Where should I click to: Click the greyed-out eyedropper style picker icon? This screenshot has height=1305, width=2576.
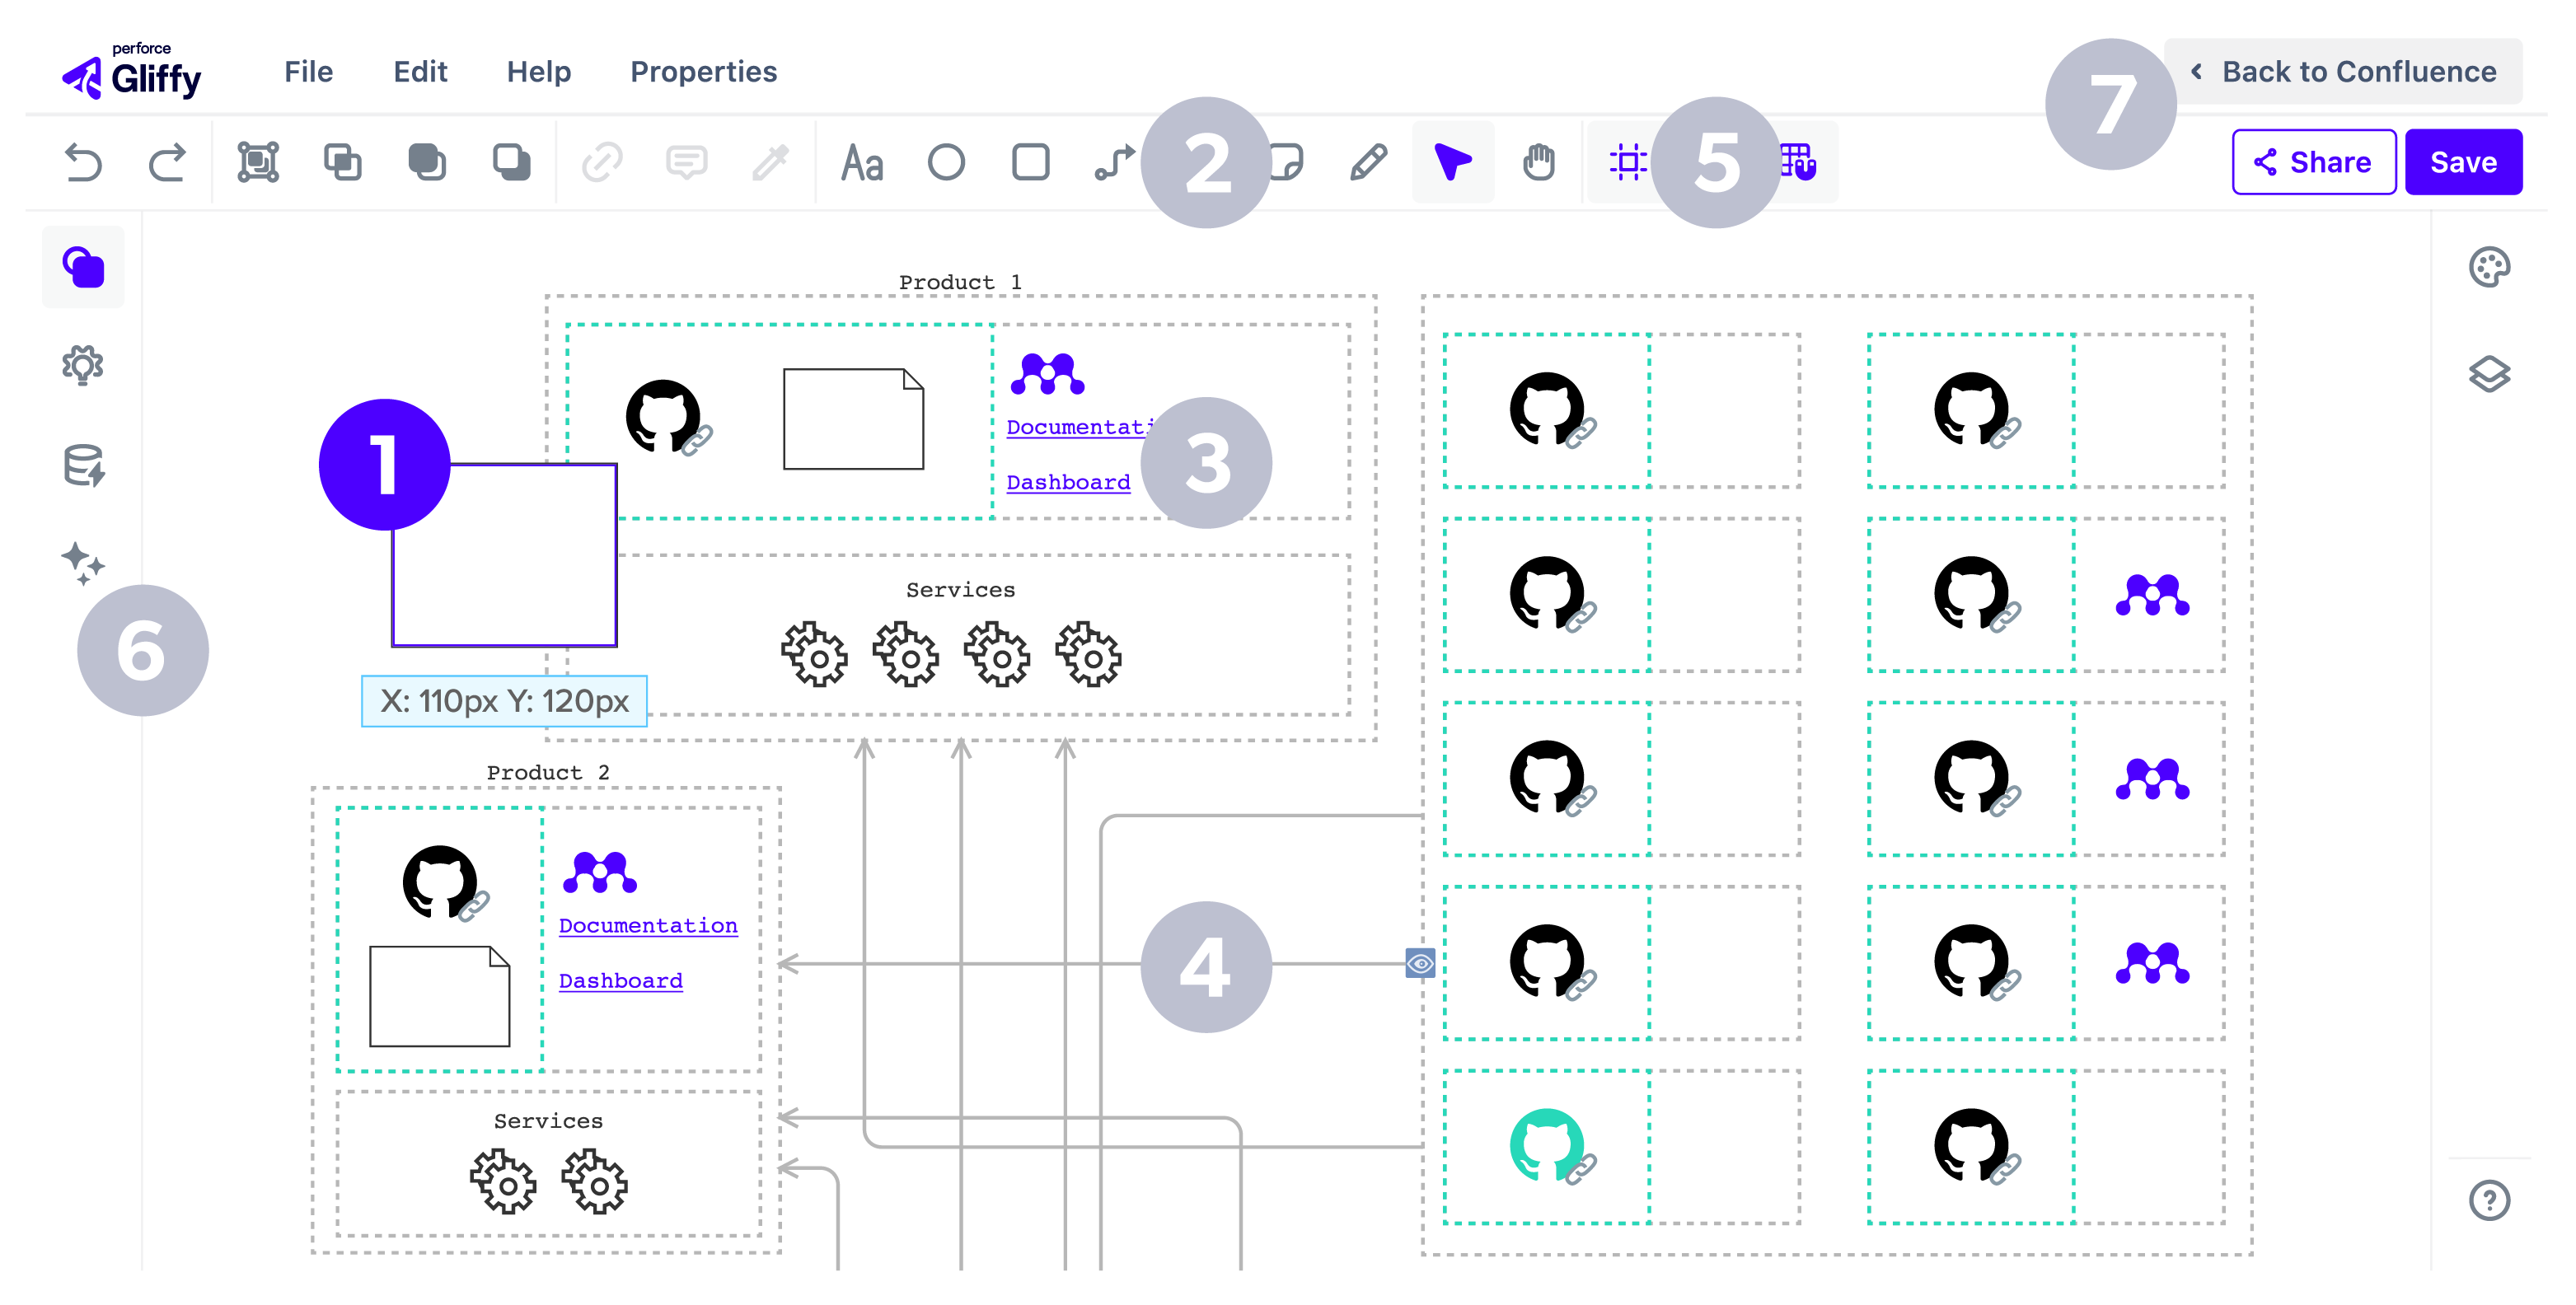click(771, 162)
